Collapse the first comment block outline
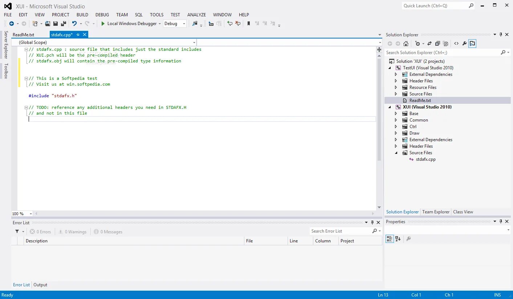The height and width of the screenshot is (299, 513). coord(26,49)
